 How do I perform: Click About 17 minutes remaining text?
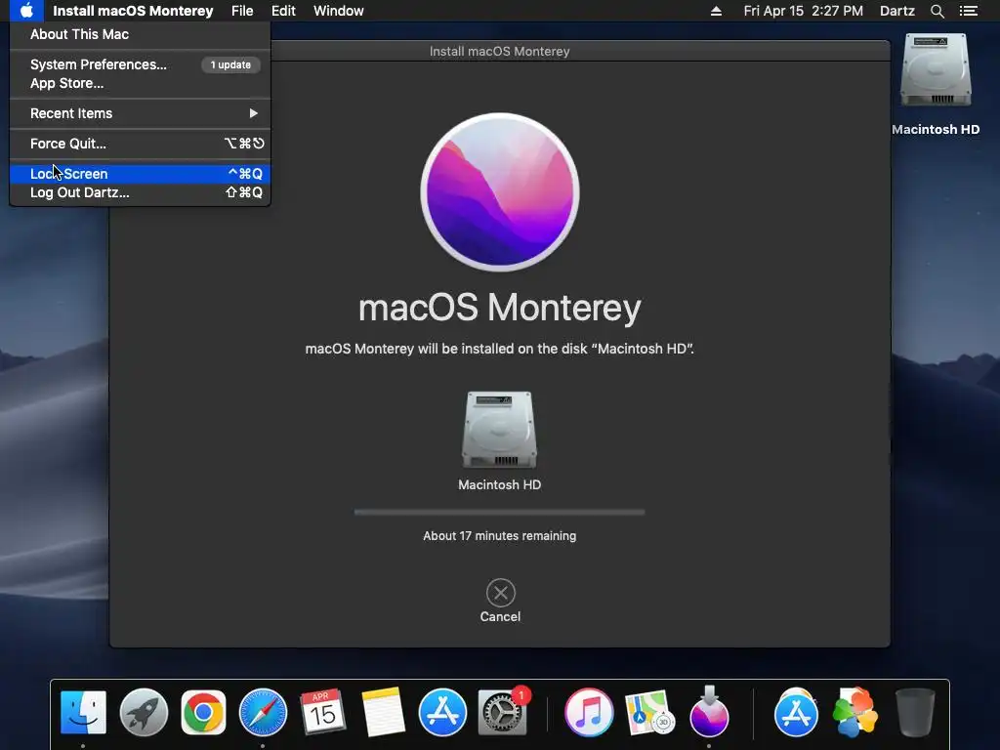pyautogui.click(x=499, y=536)
